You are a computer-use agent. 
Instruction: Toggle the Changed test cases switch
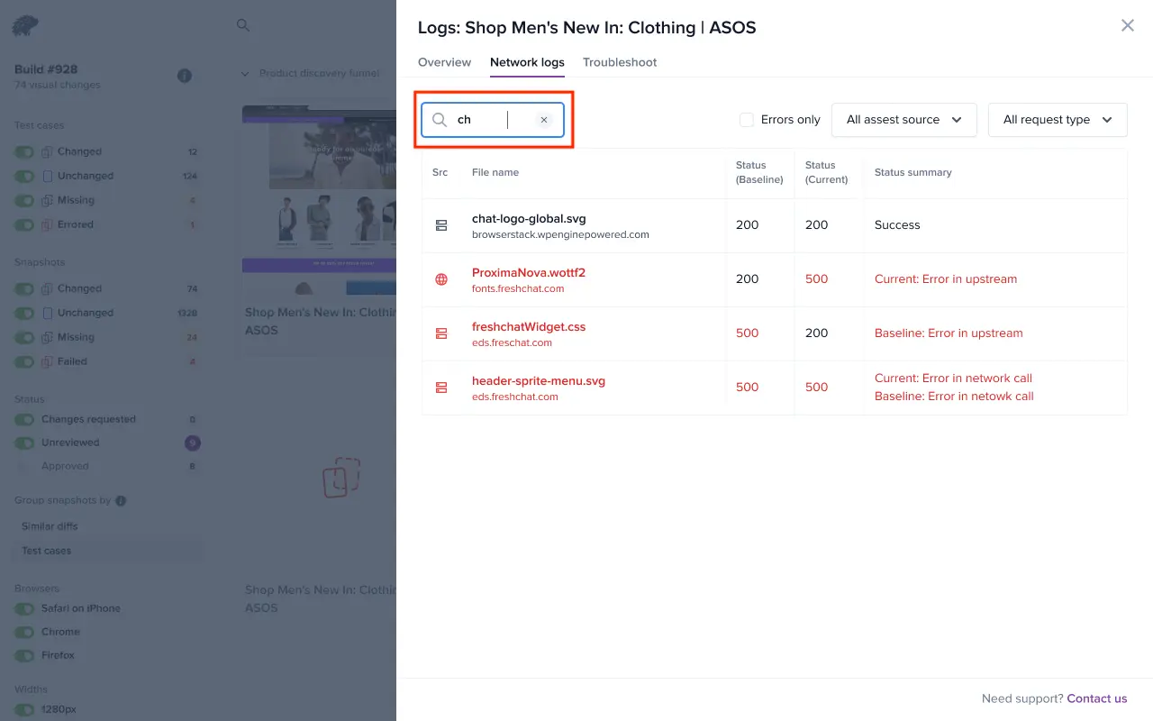coord(24,152)
